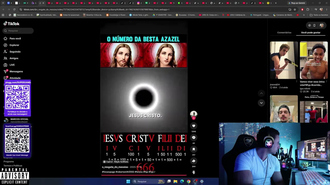Go to the next video with down arrow

(261, 103)
